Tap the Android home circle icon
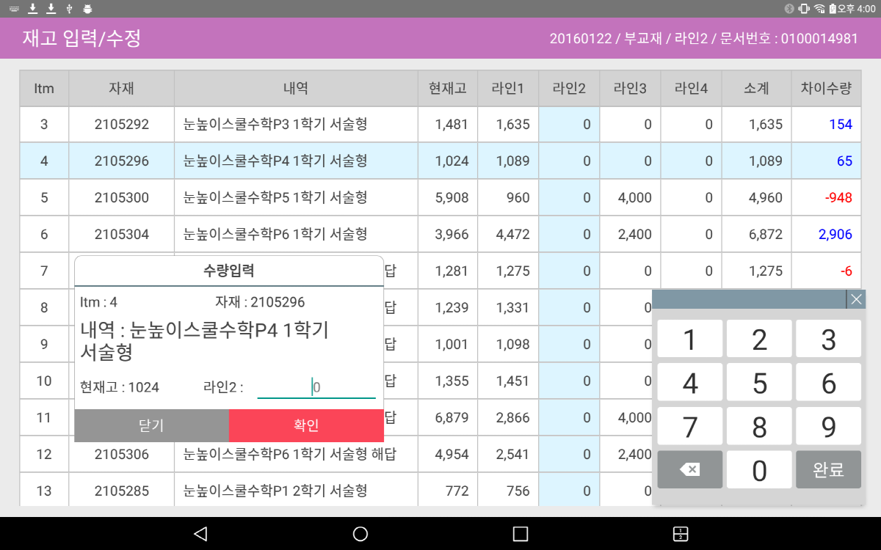Image resolution: width=881 pixels, height=550 pixels. click(360, 534)
